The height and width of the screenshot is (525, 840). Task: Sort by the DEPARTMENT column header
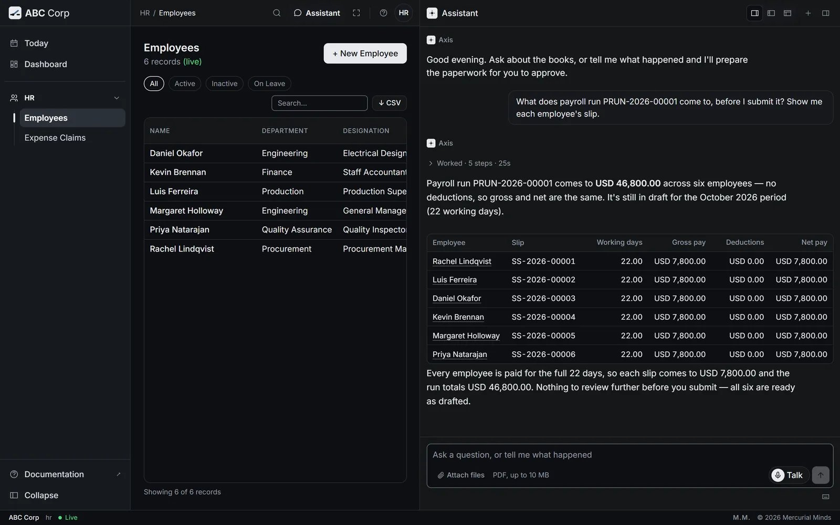click(x=285, y=131)
